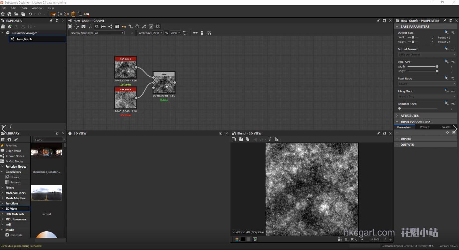Click the camera snapshot icon in graph toolbar

coord(83,26)
